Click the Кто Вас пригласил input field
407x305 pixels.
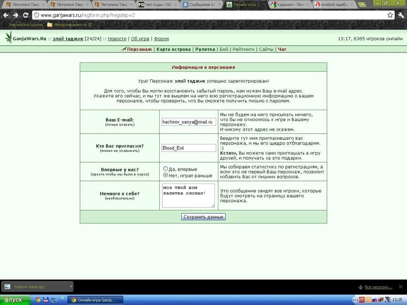coord(189,148)
